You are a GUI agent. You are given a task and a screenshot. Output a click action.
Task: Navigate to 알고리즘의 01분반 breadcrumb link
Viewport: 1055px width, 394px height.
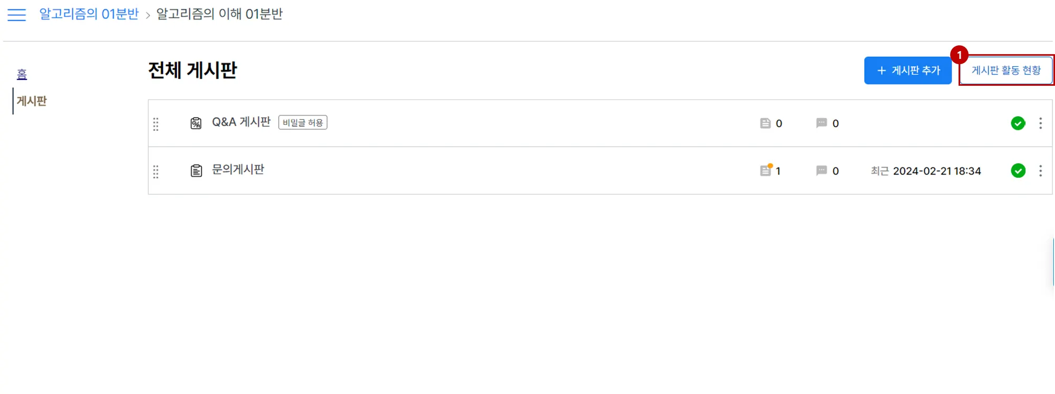89,14
